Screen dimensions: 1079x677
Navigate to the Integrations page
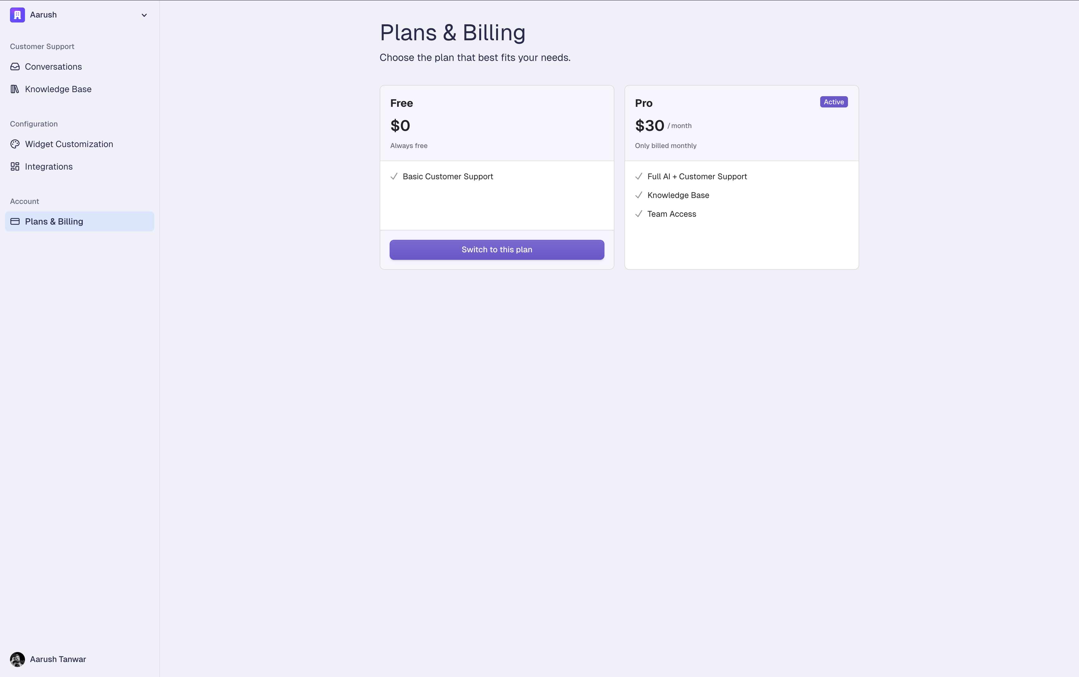49,166
